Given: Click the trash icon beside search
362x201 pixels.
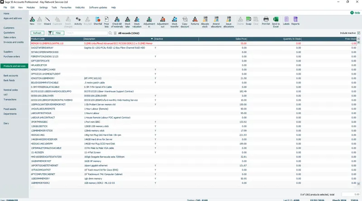Looking at the screenshot, I should (x=115, y=33).
